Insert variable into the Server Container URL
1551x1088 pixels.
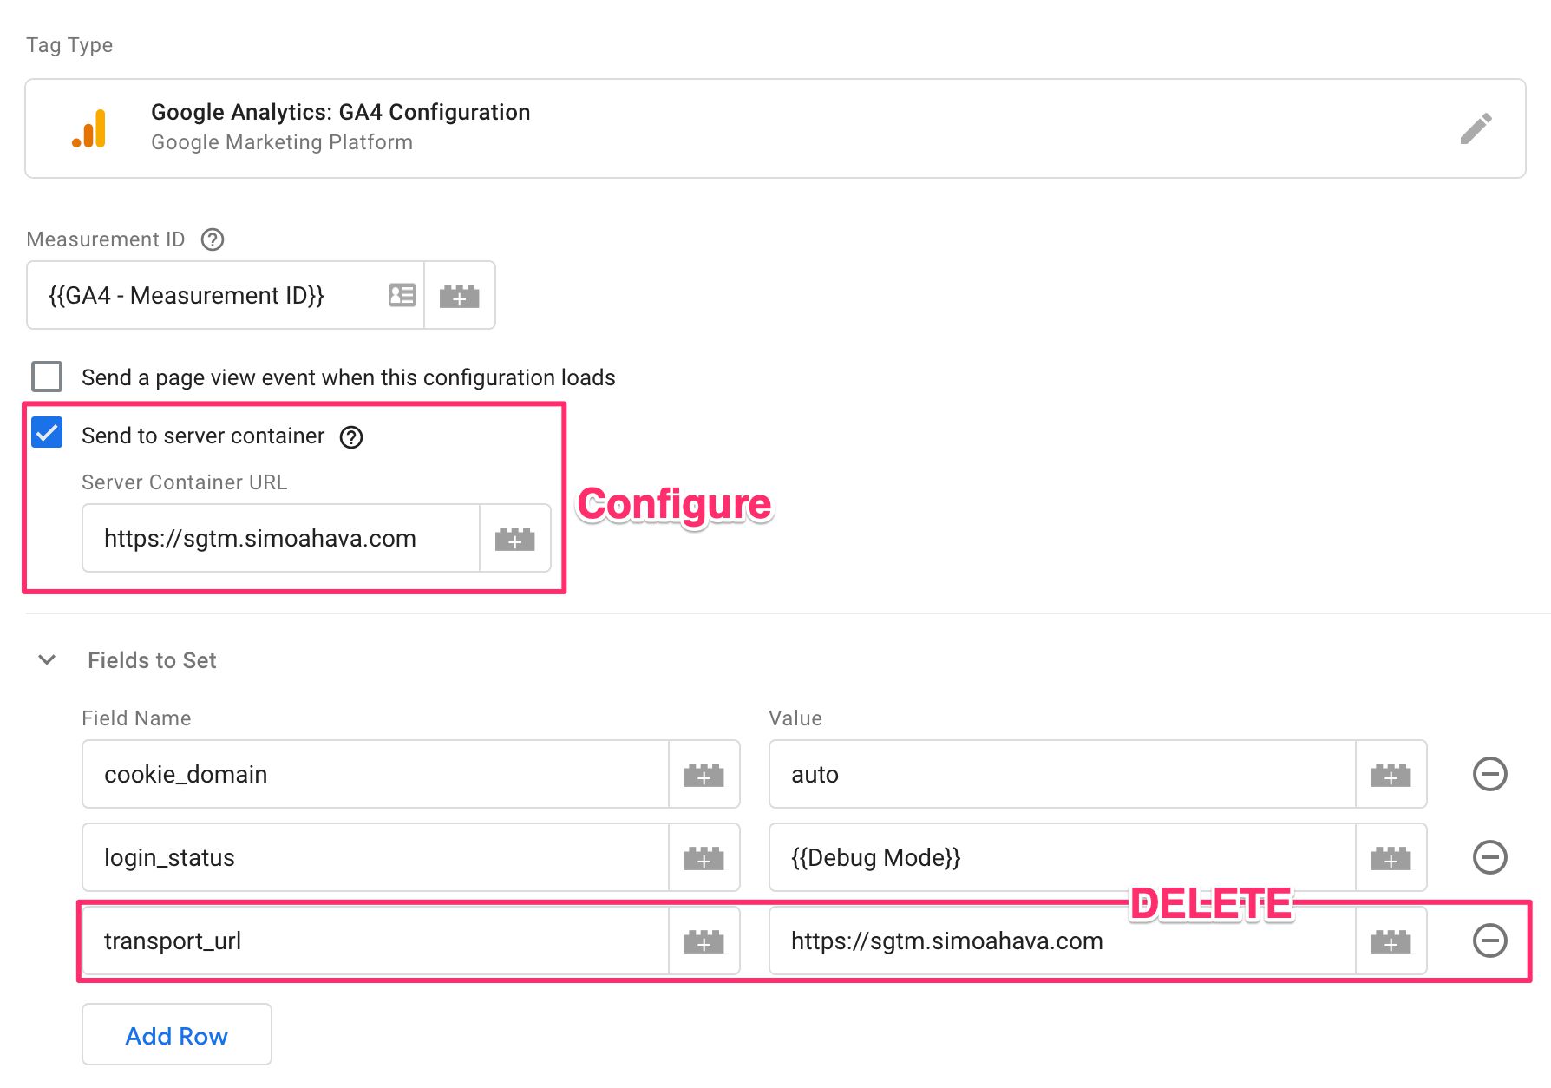click(515, 539)
